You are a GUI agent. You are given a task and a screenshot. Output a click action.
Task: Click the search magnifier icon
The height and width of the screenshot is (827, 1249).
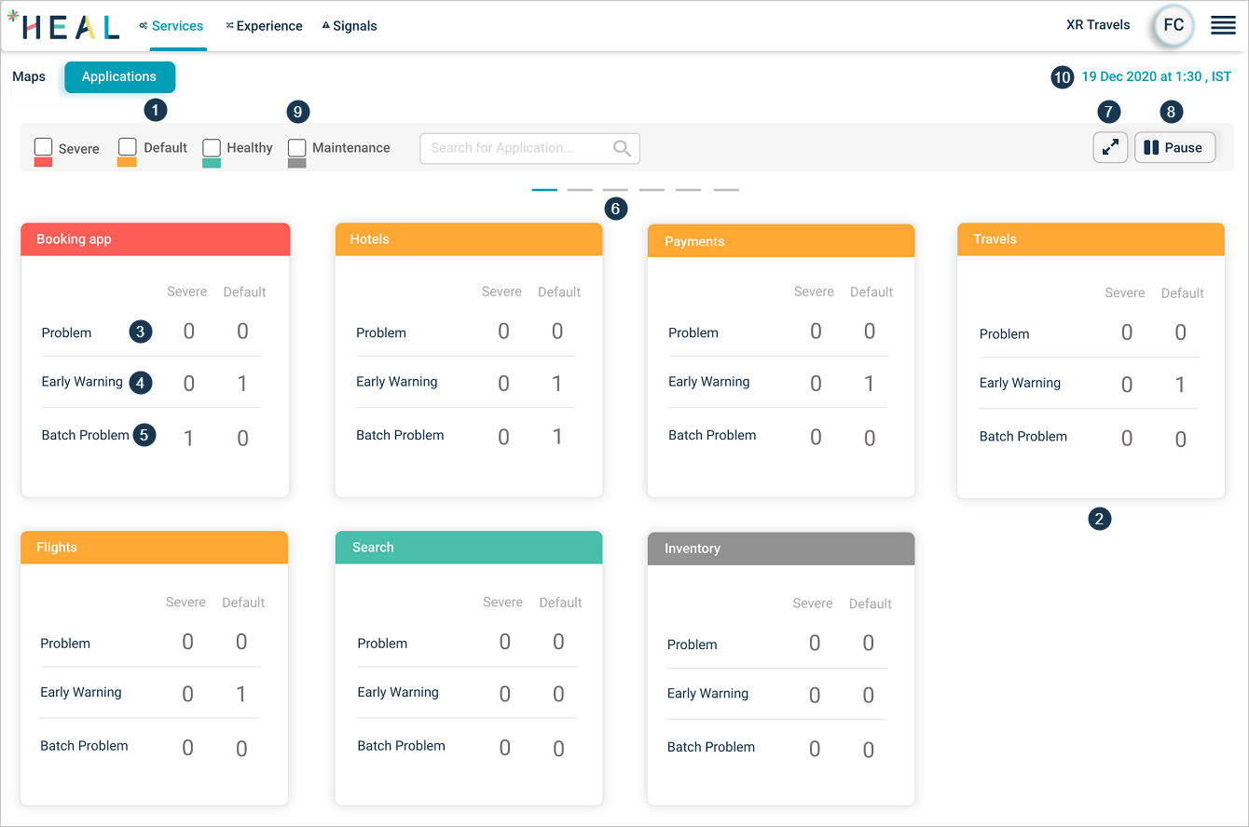pos(622,148)
